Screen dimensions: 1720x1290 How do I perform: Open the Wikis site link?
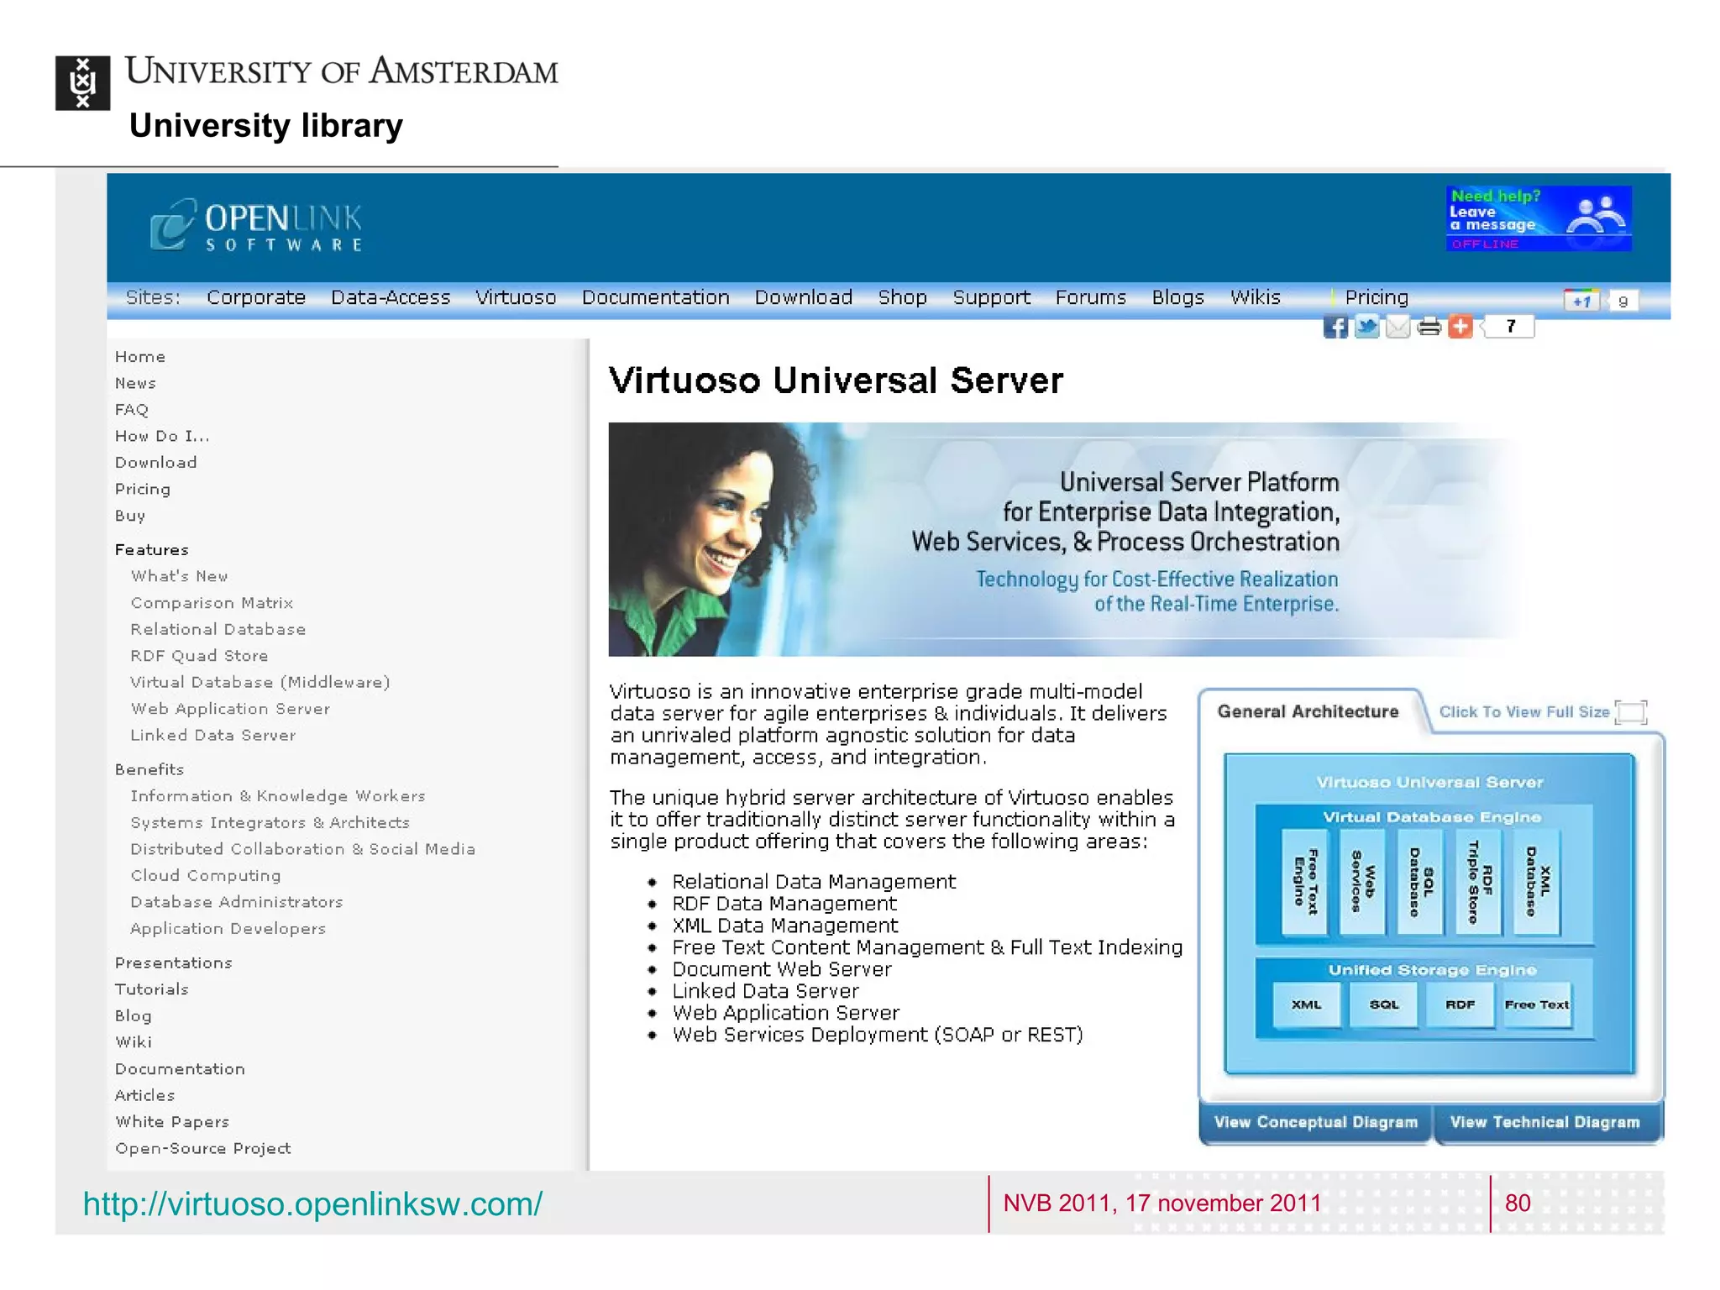pos(1256,297)
